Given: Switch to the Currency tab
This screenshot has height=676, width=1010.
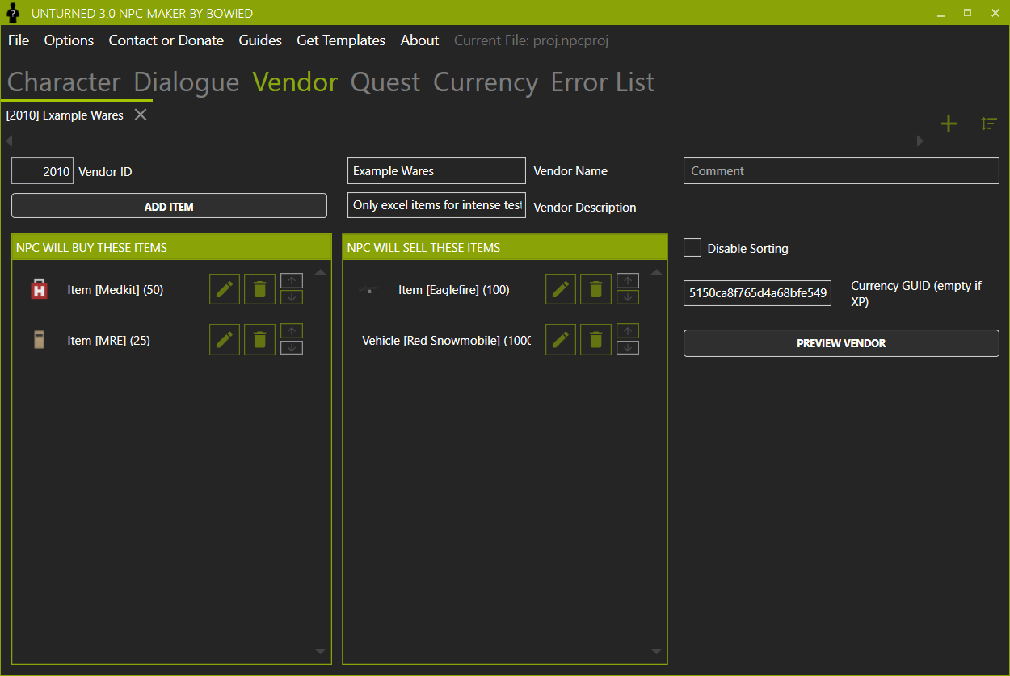Looking at the screenshot, I should 486,82.
